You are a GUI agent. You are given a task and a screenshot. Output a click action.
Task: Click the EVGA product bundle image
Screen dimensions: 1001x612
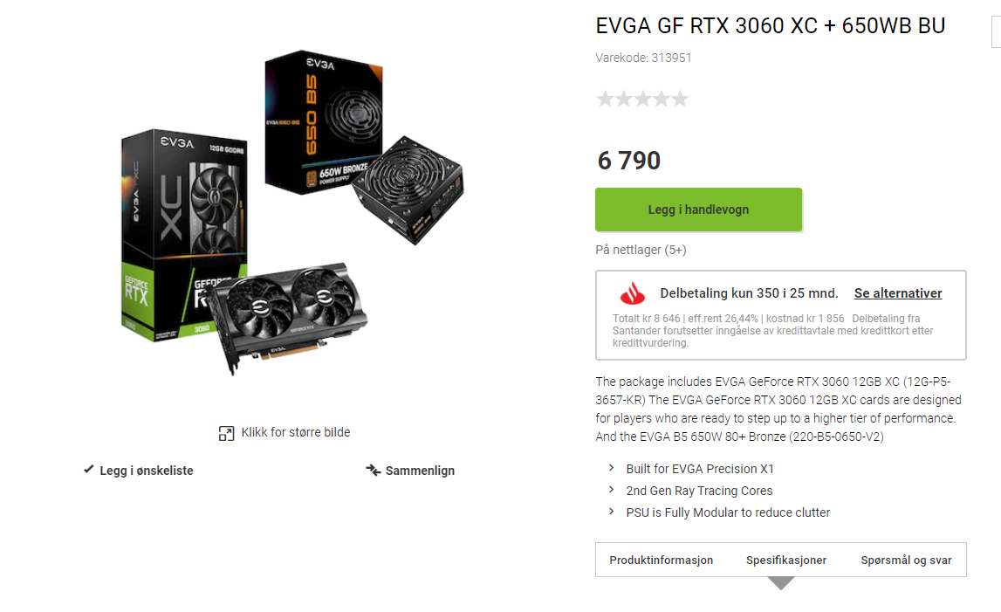292,213
